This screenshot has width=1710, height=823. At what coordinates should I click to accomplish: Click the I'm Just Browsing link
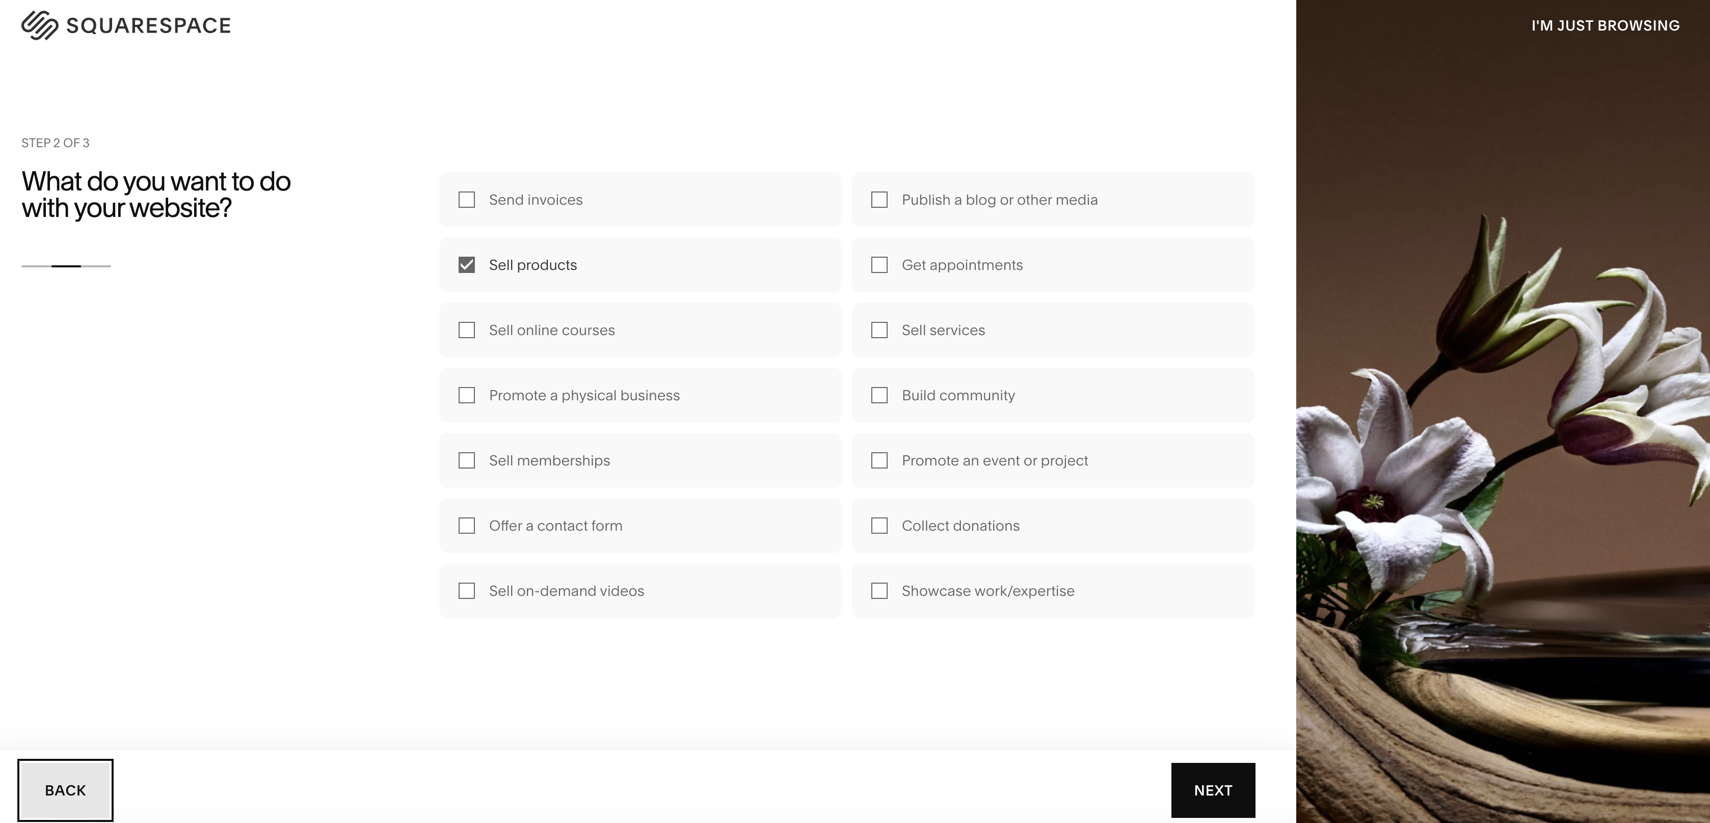click(1605, 25)
